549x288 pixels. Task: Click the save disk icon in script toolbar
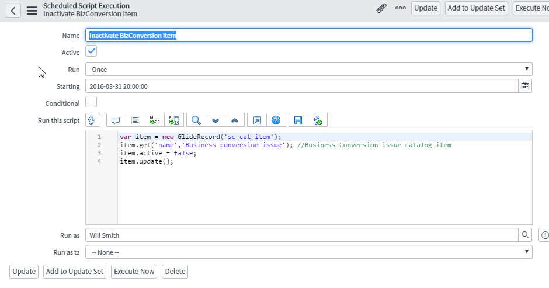click(x=298, y=120)
